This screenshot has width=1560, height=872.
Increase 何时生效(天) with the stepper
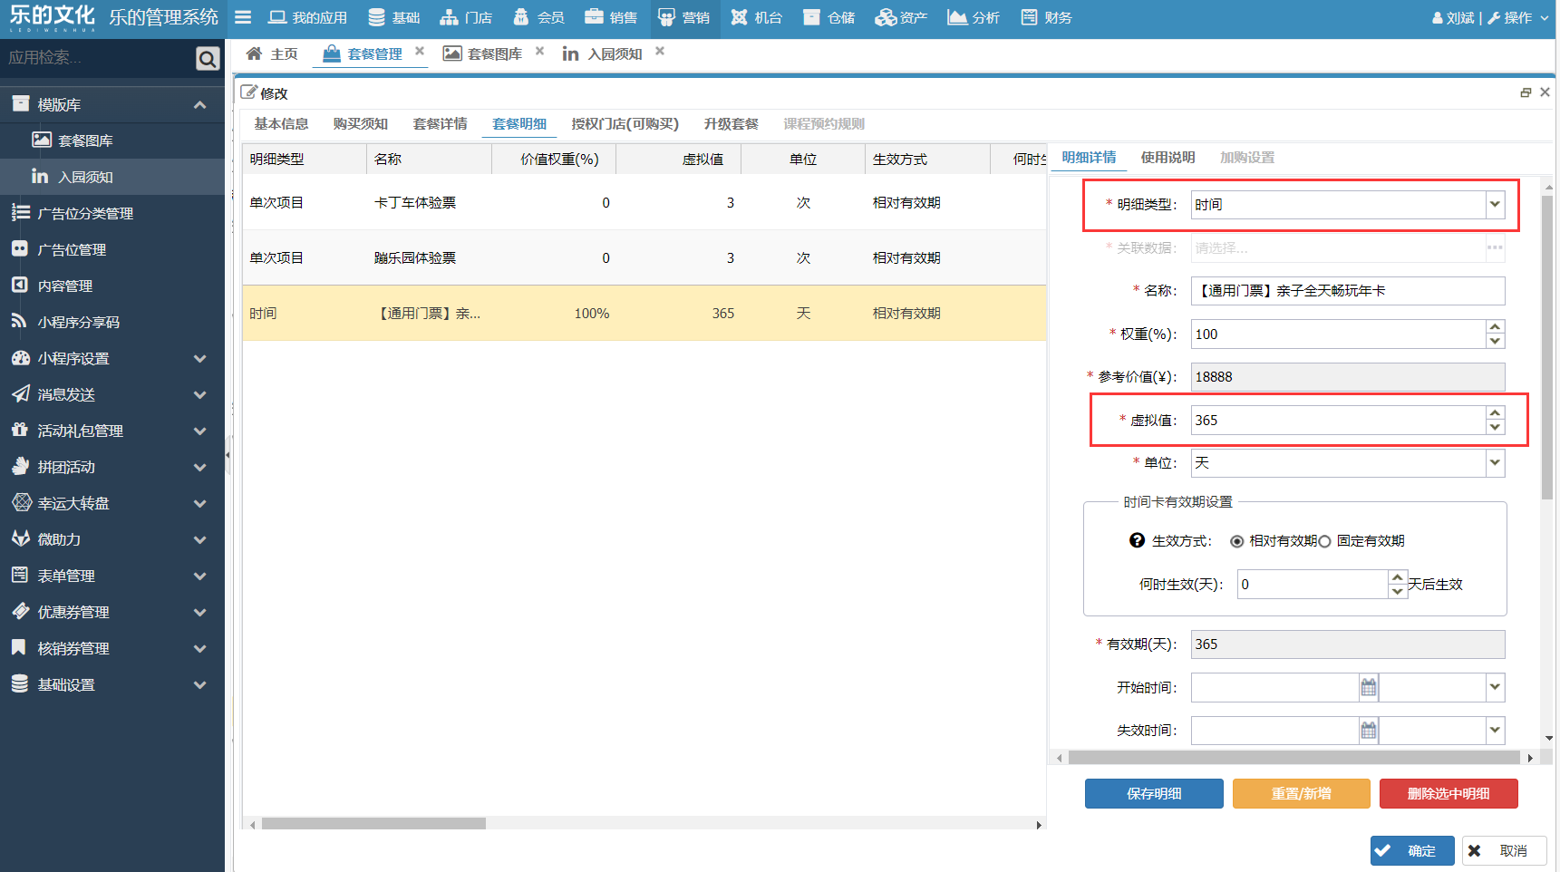(1398, 577)
